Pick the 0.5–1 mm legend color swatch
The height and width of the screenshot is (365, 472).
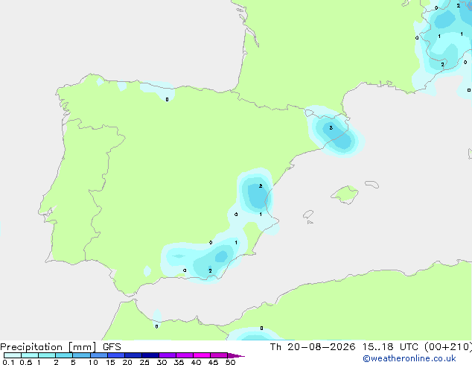[x=30, y=355]
